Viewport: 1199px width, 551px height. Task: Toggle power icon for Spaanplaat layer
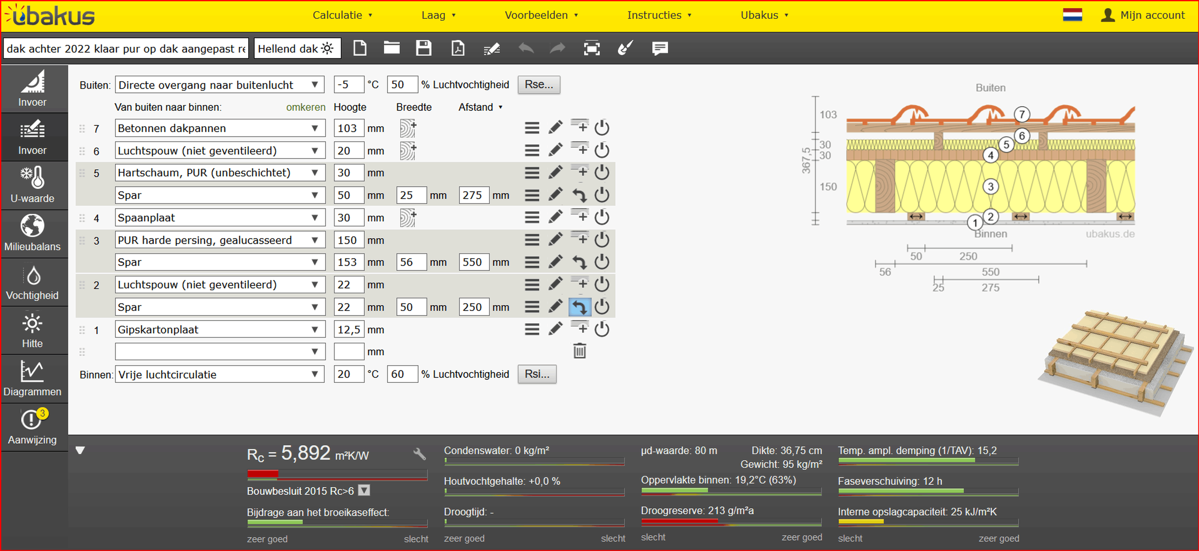602,217
